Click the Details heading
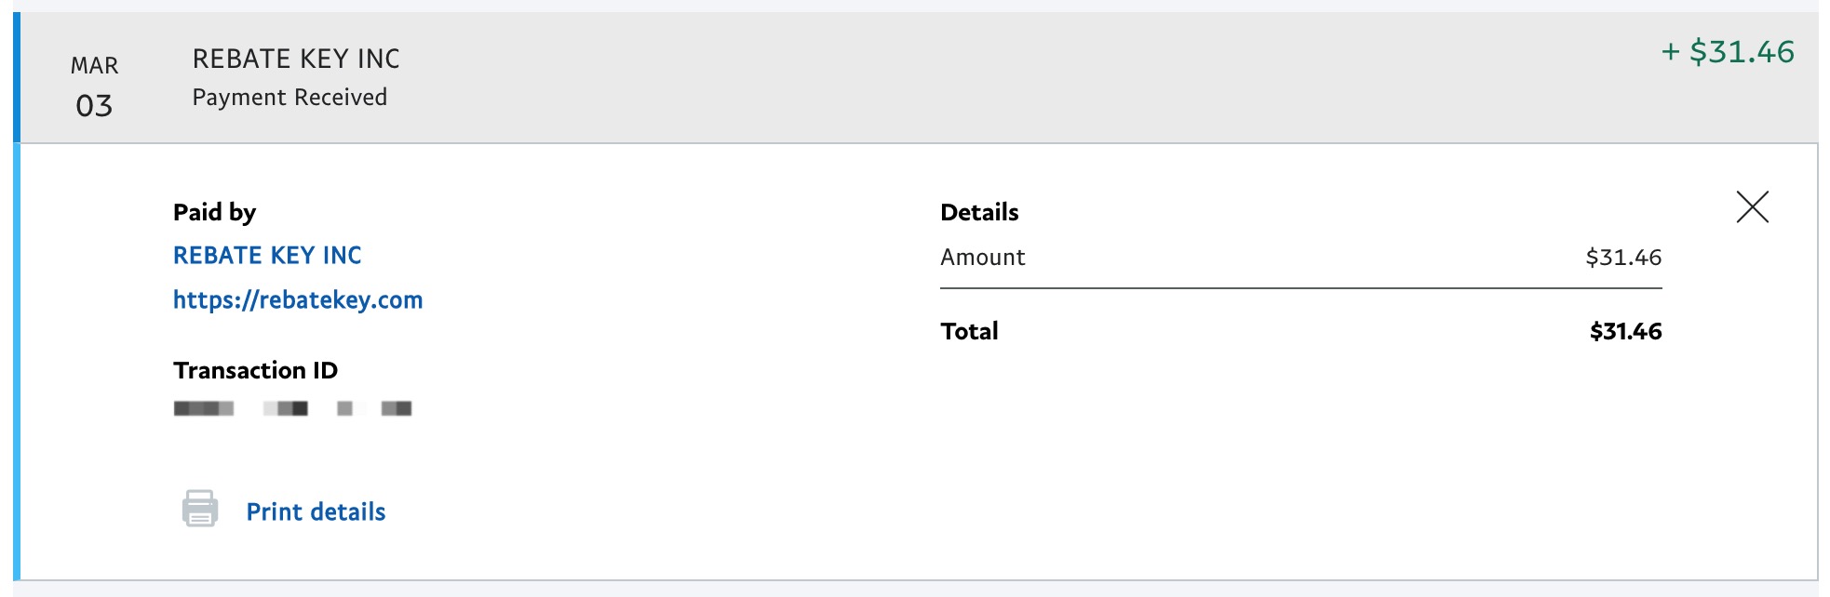The image size is (1830, 597). [979, 212]
